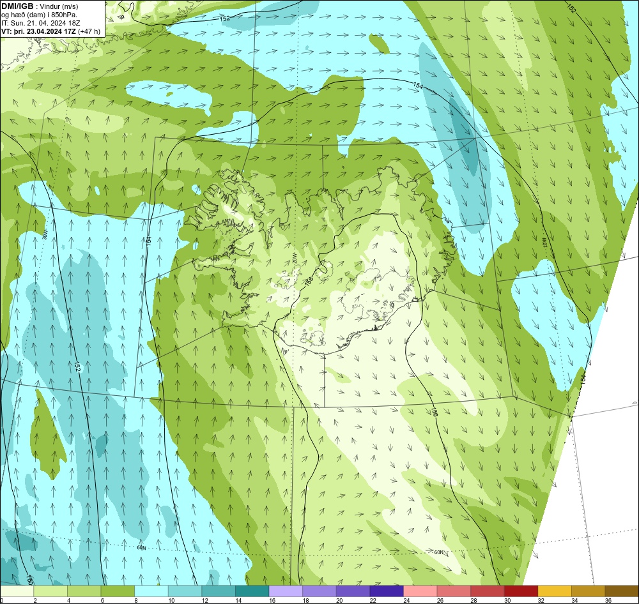Viewport: 639px width, 604px height.
Task: Click the cream 0–2 m/s legend swatch
Action: (17, 591)
